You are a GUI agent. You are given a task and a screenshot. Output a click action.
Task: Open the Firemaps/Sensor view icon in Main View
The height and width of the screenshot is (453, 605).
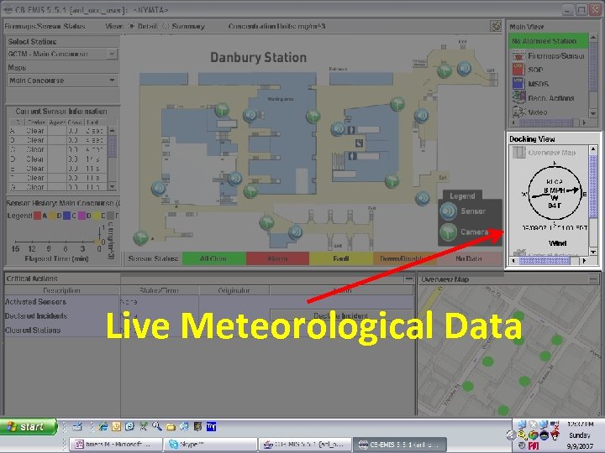(x=518, y=56)
